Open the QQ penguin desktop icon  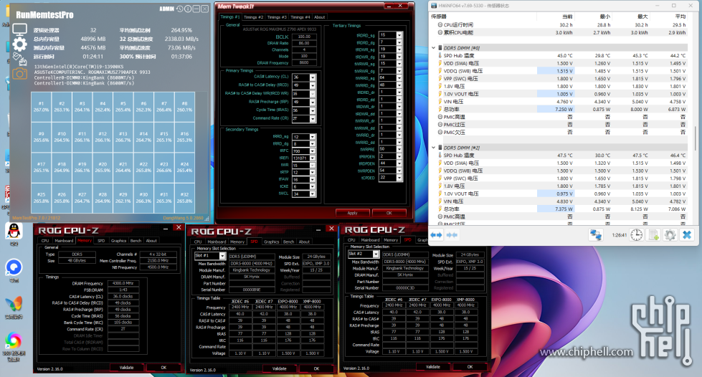[x=14, y=232]
